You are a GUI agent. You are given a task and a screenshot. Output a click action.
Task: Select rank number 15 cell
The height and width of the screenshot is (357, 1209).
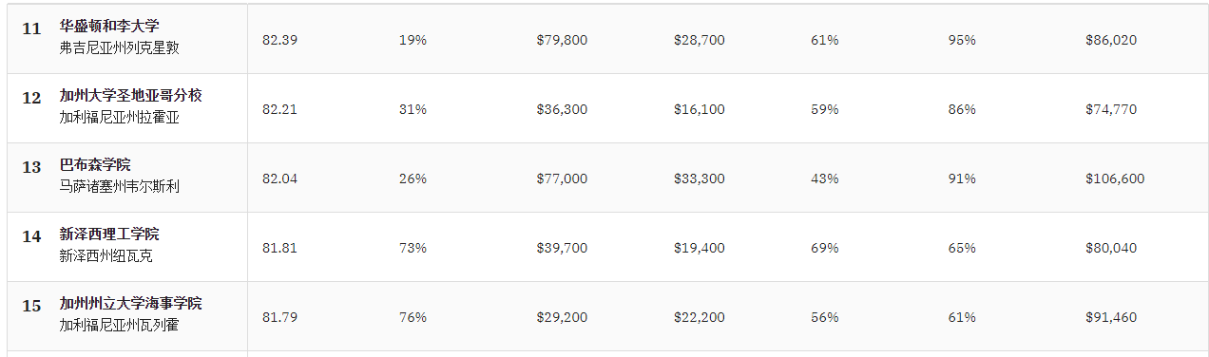tap(31, 306)
